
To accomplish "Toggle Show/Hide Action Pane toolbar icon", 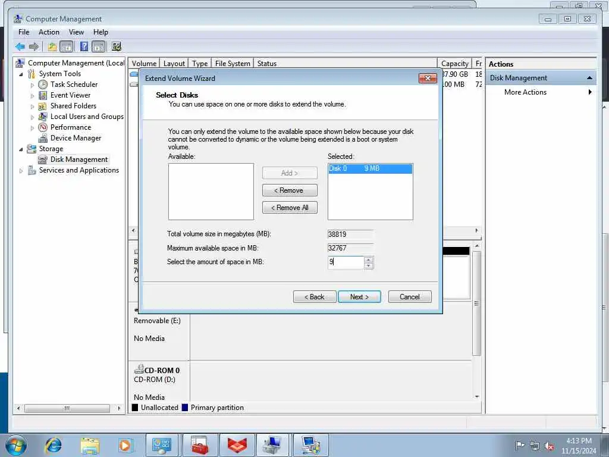I will click(99, 47).
